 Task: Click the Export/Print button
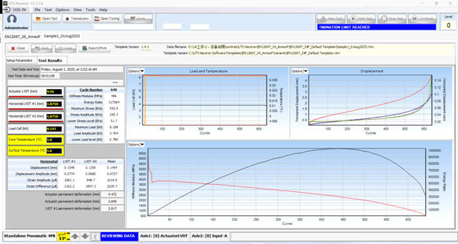click(x=94, y=48)
